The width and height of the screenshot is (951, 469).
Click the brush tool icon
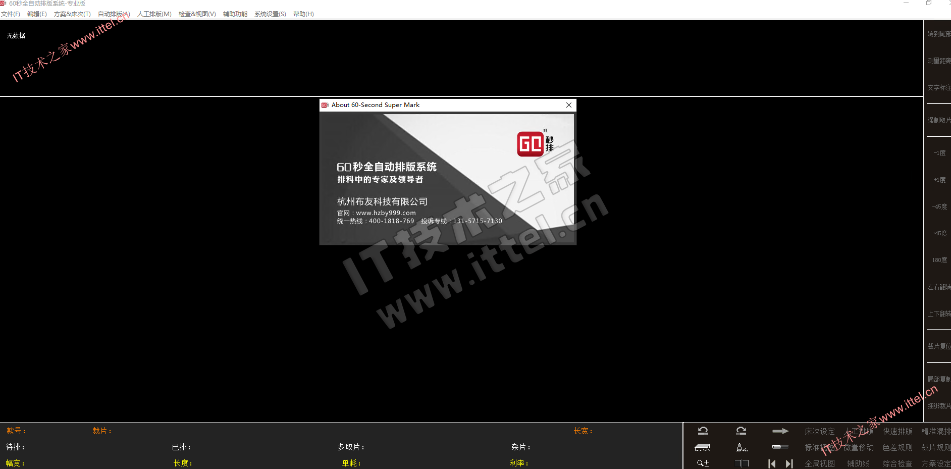pos(742,447)
